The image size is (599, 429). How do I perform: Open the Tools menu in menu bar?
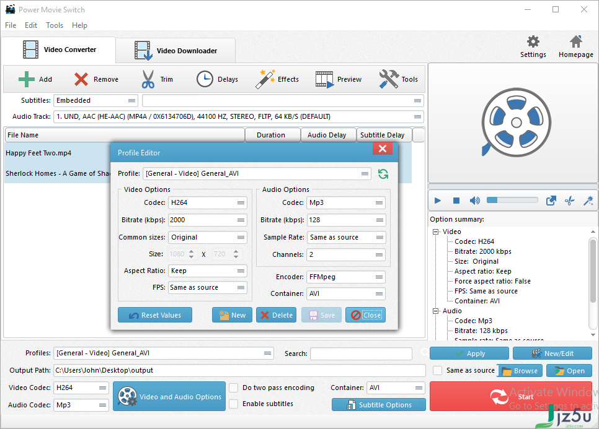[x=55, y=25]
